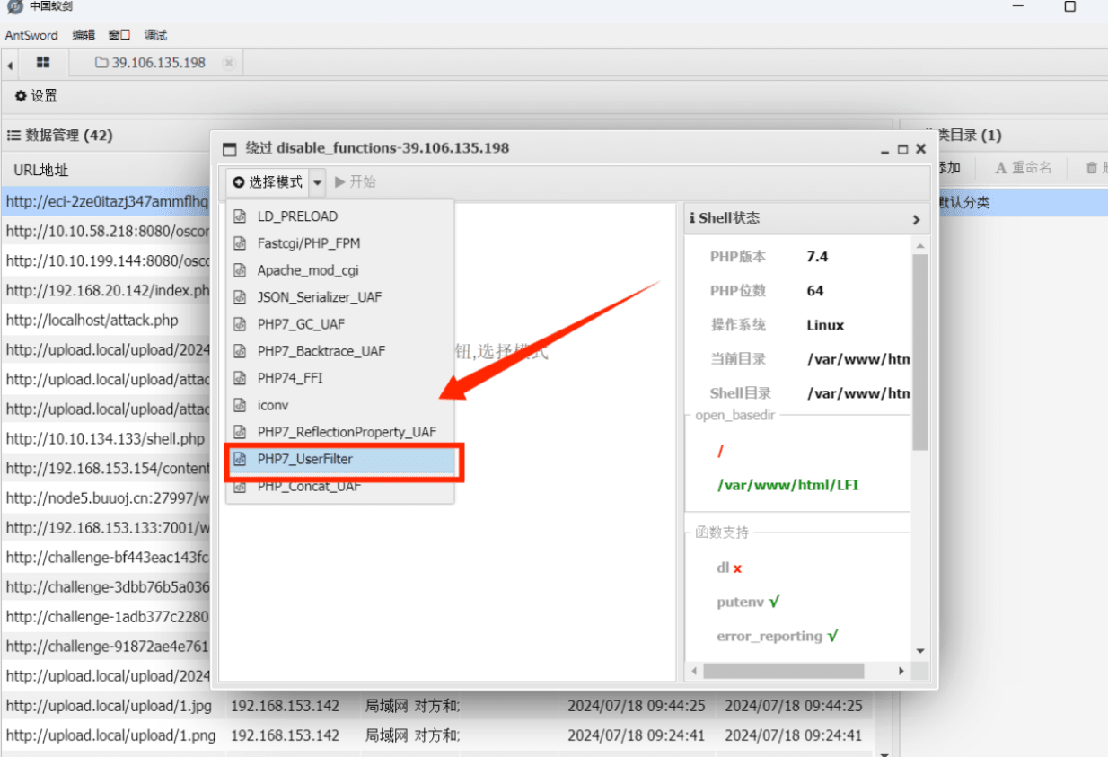Select the http://eci-2ze0itazj347ammflhq row
Screen dimensions: 1108x757
click(x=106, y=201)
